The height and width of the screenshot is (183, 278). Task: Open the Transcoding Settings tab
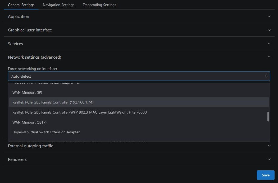click(99, 5)
